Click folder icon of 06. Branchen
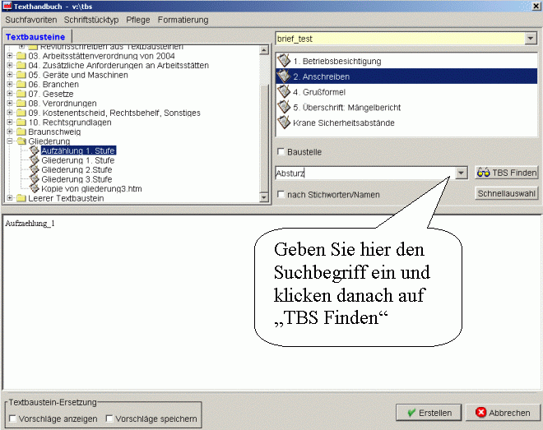Image resolution: width=543 pixels, height=430 pixels. click(x=21, y=84)
